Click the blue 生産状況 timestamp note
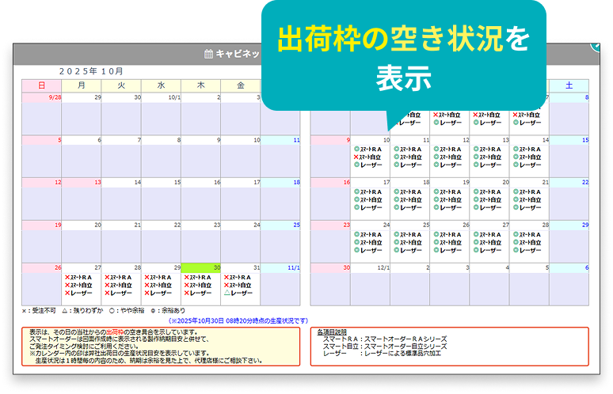613x394 pixels. tap(238, 320)
